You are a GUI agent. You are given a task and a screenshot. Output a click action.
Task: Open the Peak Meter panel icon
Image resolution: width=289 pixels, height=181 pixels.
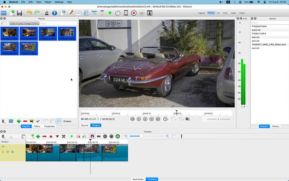[x=47, y=13]
